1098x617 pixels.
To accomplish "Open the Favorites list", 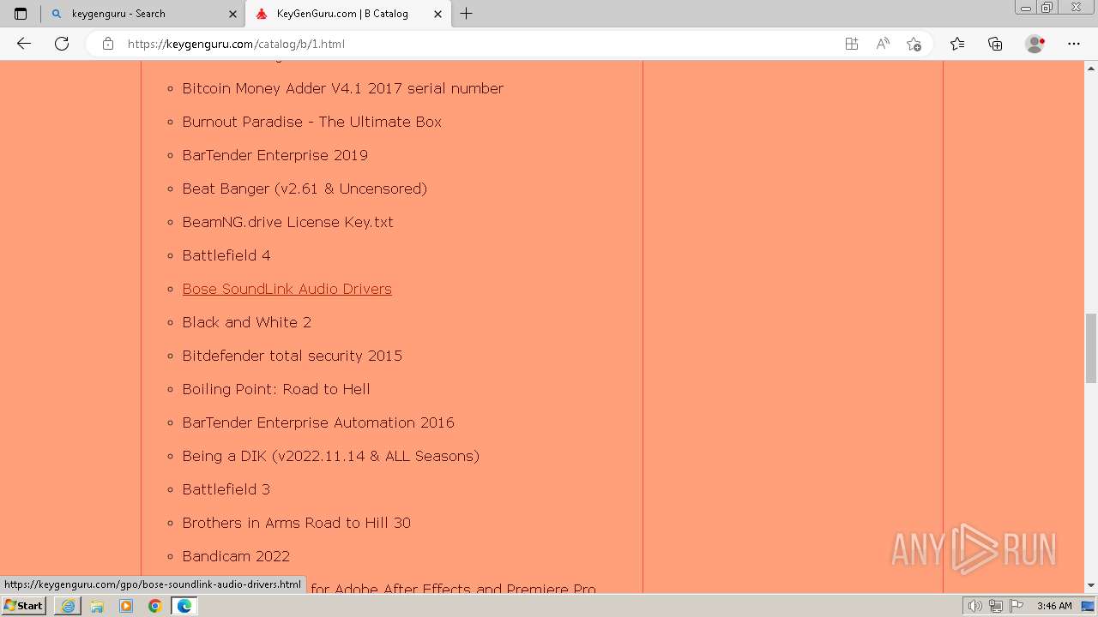I will (x=957, y=44).
